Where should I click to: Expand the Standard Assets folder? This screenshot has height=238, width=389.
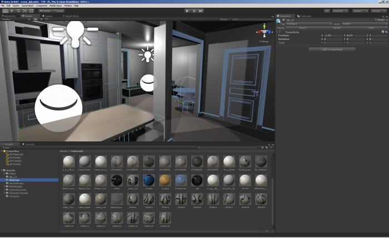click(4, 193)
